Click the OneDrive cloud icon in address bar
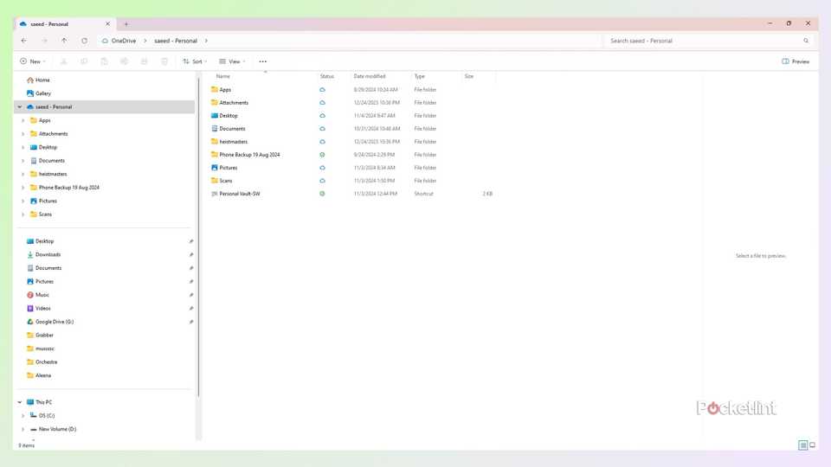 click(105, 41)
